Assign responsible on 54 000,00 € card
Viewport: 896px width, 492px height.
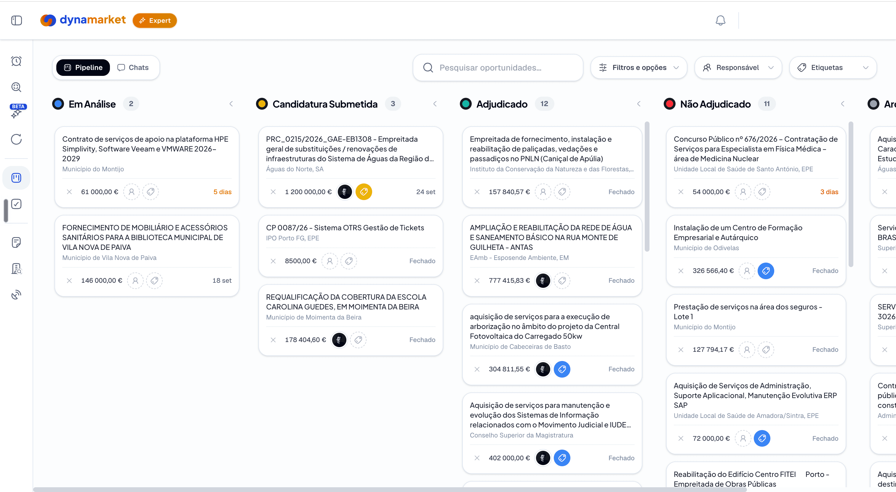click(743, 192)
